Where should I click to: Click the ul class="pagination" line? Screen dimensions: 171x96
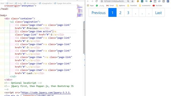tap(25, 22)
